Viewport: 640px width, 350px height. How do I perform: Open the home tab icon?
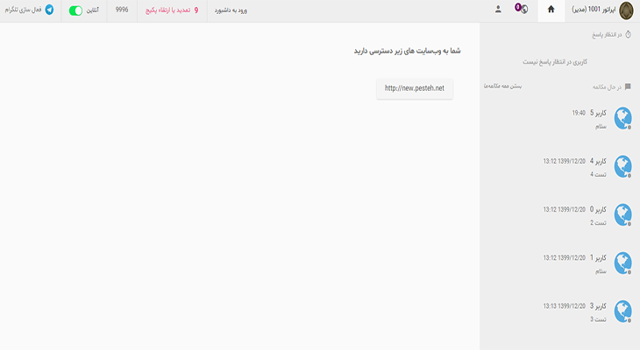(x=551, y=10)
